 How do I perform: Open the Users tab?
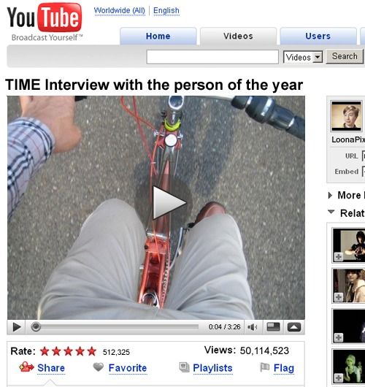click(318, 36)
